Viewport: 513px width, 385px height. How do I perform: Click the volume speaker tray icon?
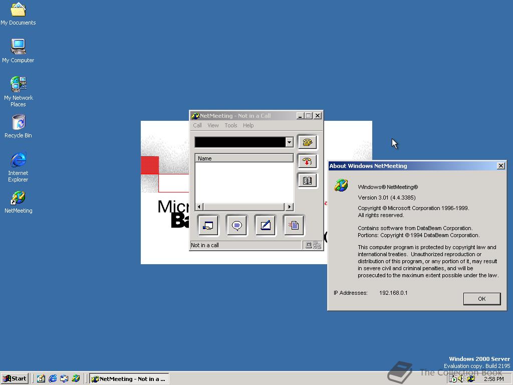point(461,379)
